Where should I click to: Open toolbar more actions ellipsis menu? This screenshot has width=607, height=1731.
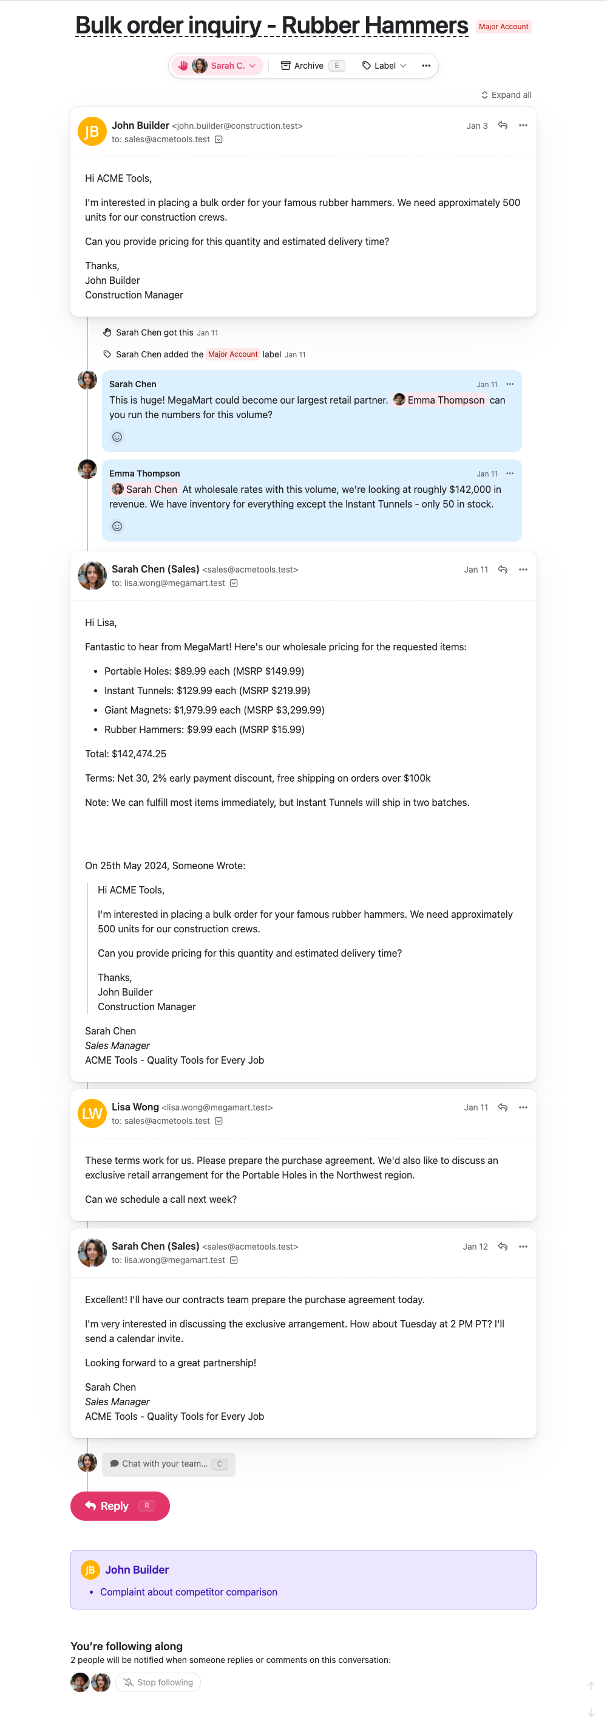(426, 66)
